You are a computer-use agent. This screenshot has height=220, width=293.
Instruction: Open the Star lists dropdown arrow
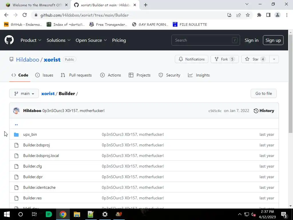(x=274, y=59)
